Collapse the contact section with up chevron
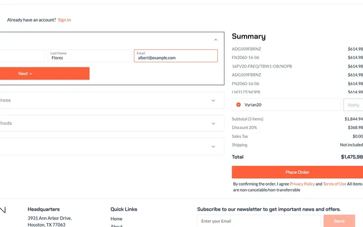This screenshot has width=363, height=227. click(216, 40)
